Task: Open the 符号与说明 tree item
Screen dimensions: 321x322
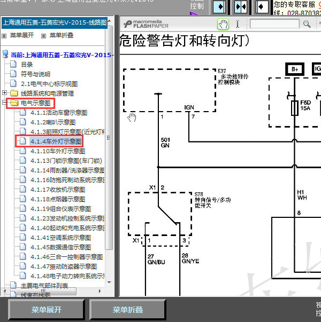Action: (x=35, y=74)
